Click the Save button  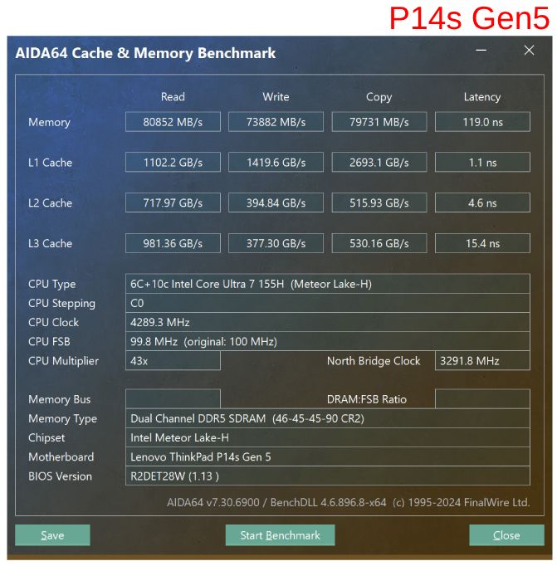point(52,534)
